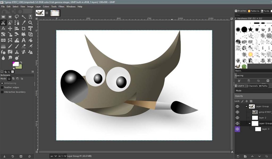Screen dimensions: 272x159
Task: Select the Crop tool
Action: (24, 29)
